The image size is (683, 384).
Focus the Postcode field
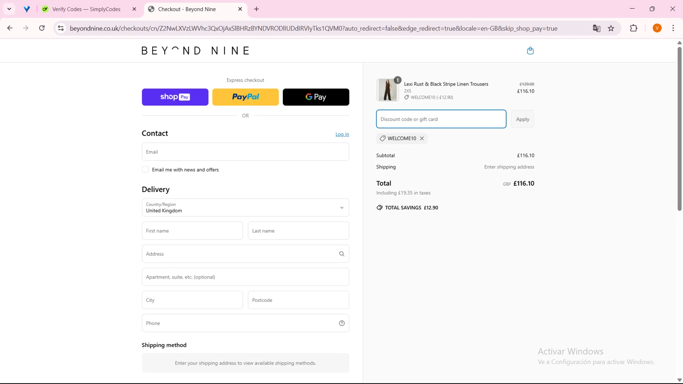click(298, 300)
